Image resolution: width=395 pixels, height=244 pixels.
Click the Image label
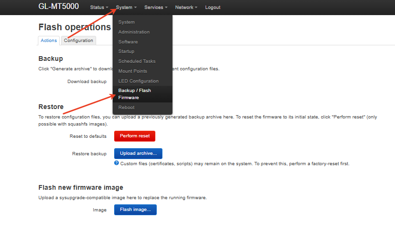tap(99, 210)
